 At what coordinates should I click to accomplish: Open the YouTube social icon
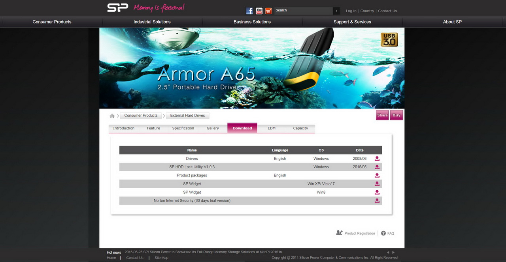click(x=259, y=11)
